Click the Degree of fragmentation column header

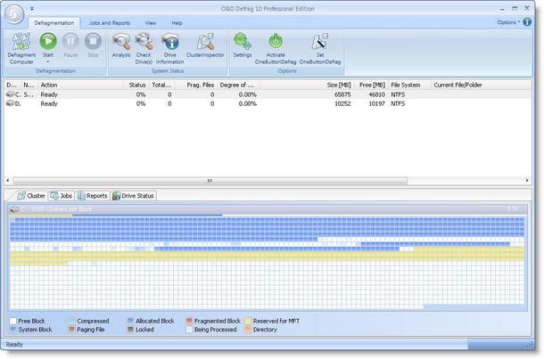pos(239,85)
